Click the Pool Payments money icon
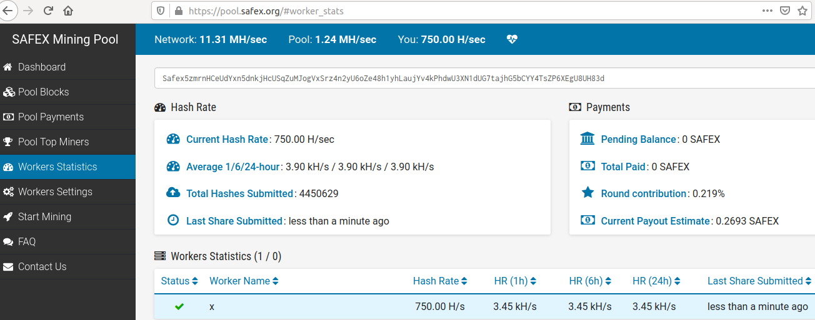 pos(8,117)
